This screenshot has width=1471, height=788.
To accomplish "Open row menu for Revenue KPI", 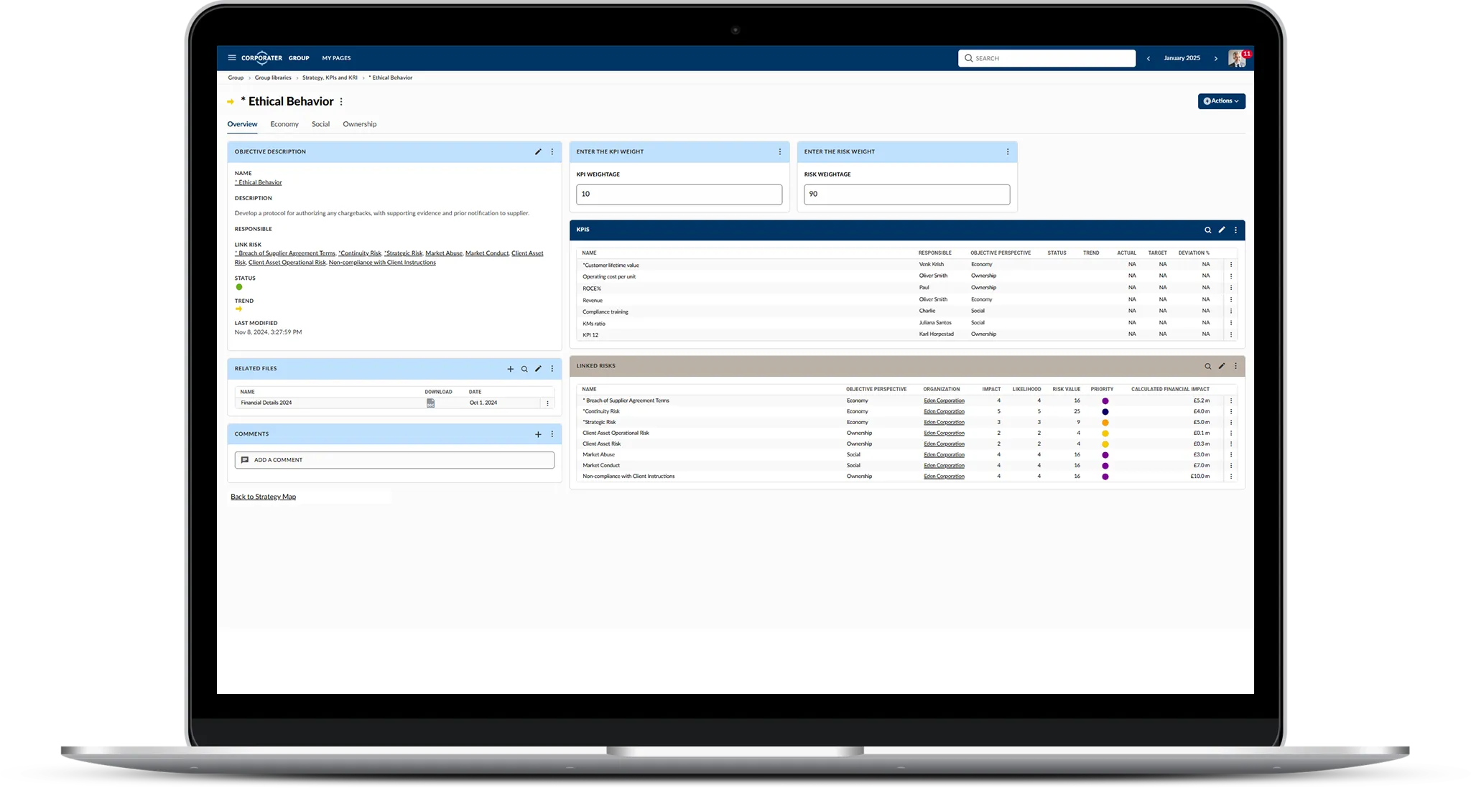I will tap(1230, 299).
